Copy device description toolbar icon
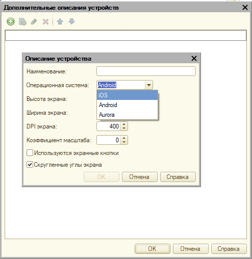This screenshot has width=252, height=259. click(x=22, y=21)
